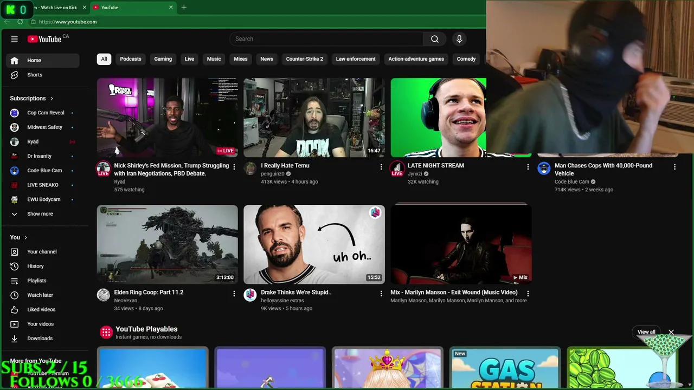
Task: Open the penguinz0 channel link
Action: tap(272, 174)
